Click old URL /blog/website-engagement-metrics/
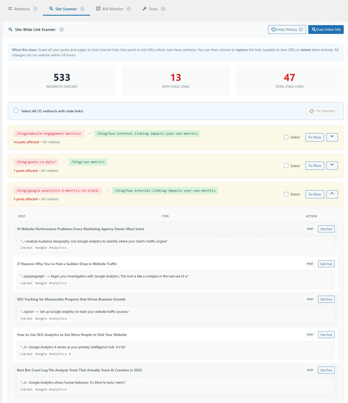 click(49, 133)
